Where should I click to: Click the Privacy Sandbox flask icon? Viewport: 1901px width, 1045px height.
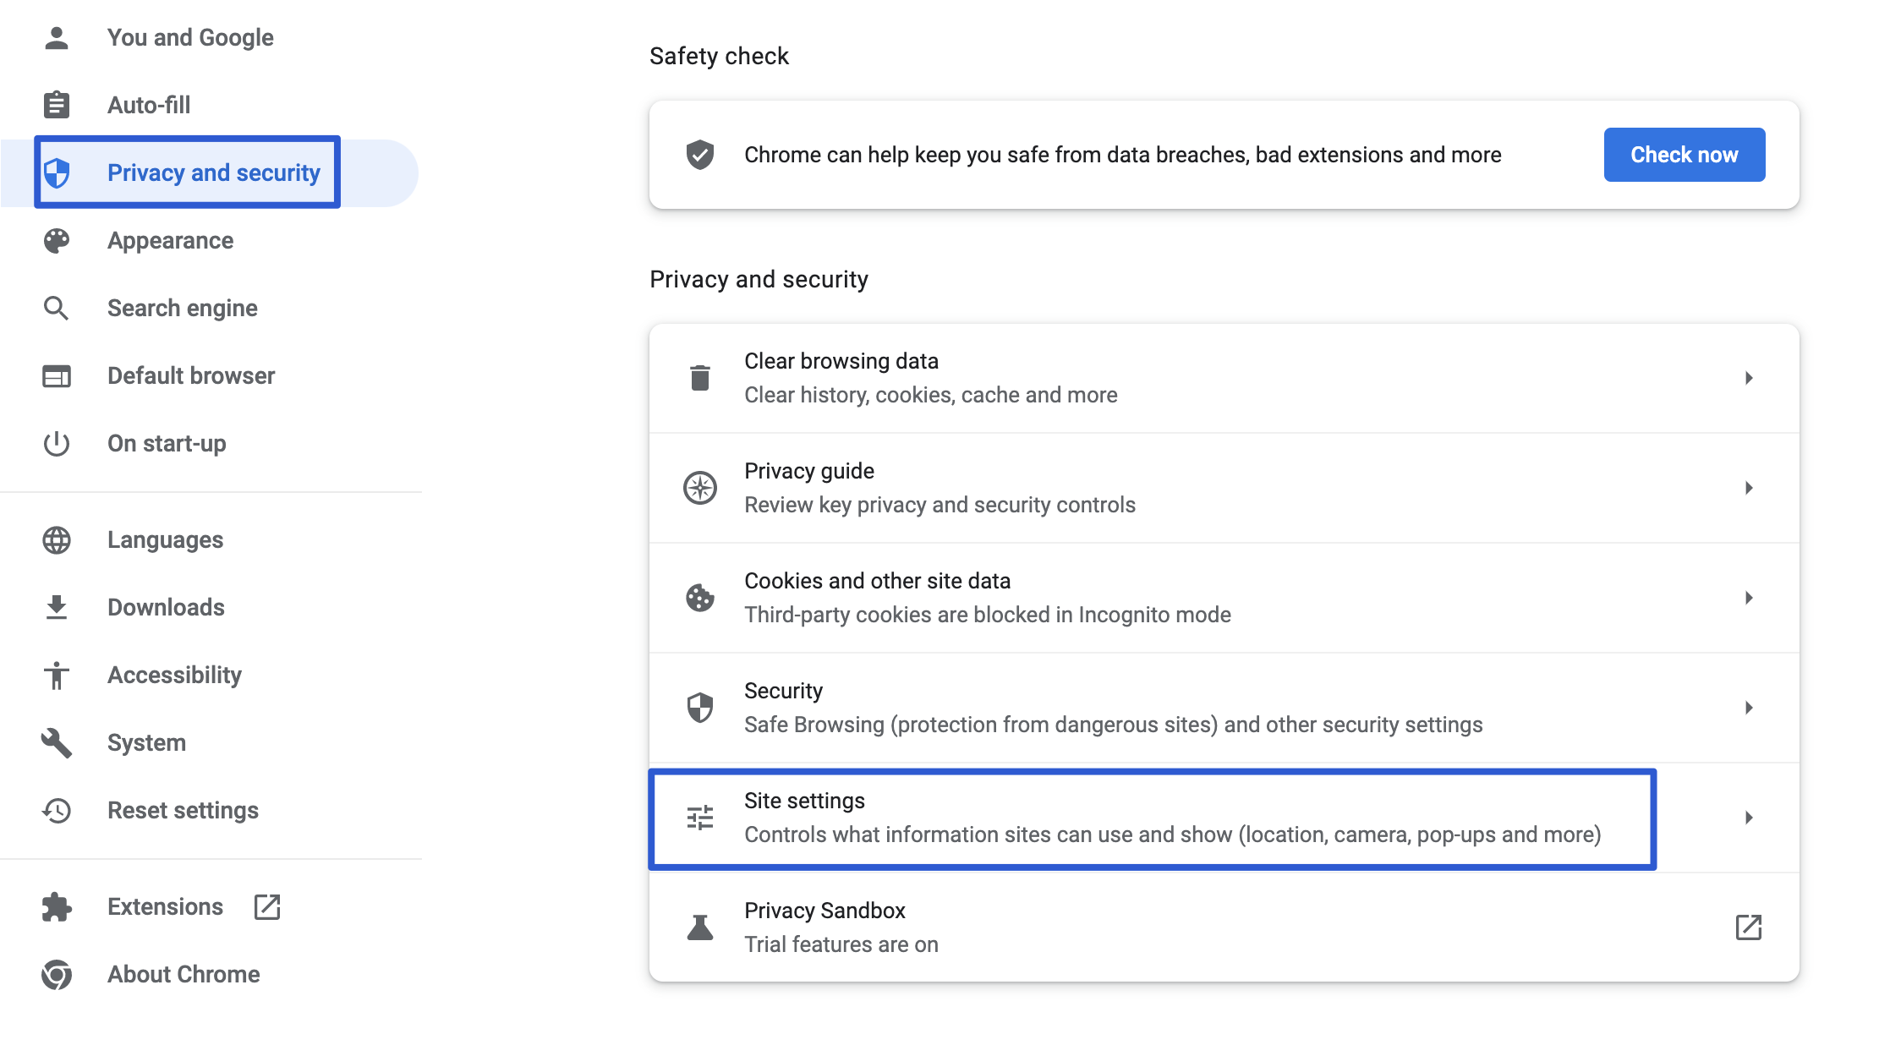pyautogui.click(x=700, y=927)
